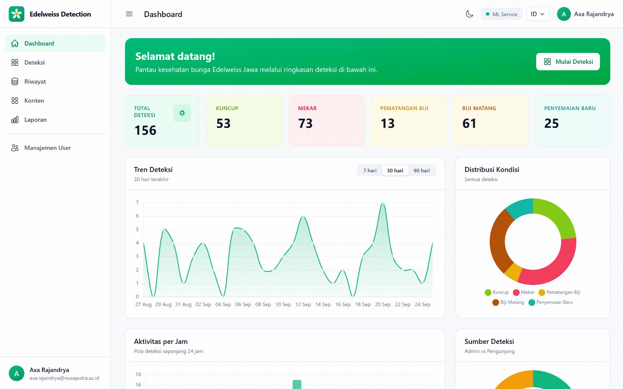Click the Biji Matang 61 card
The image size is (623, 389).
[x=491, y=121]
